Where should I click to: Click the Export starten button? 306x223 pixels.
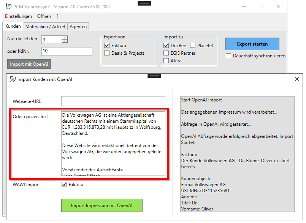(252, 44)
